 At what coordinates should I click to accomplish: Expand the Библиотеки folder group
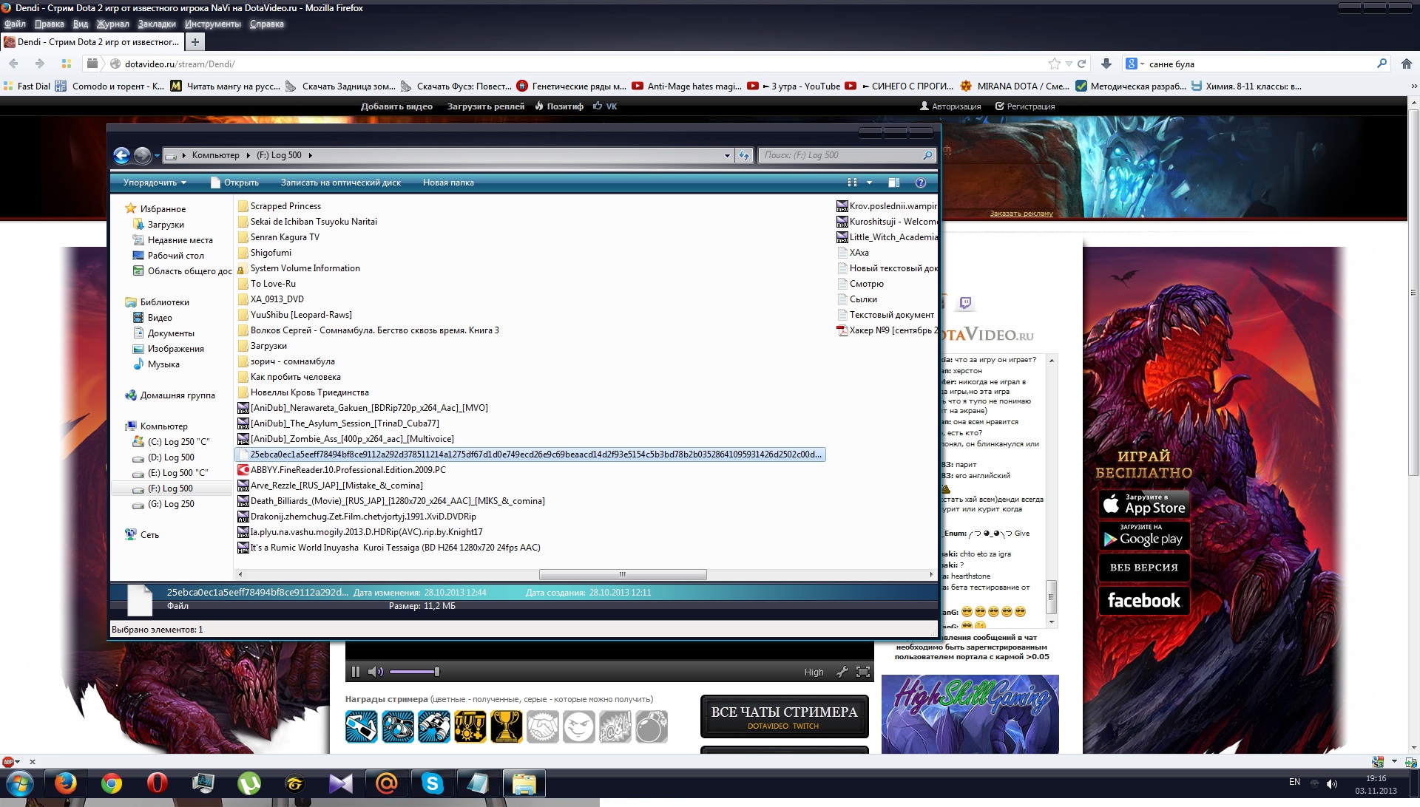[x=119, y=302]
